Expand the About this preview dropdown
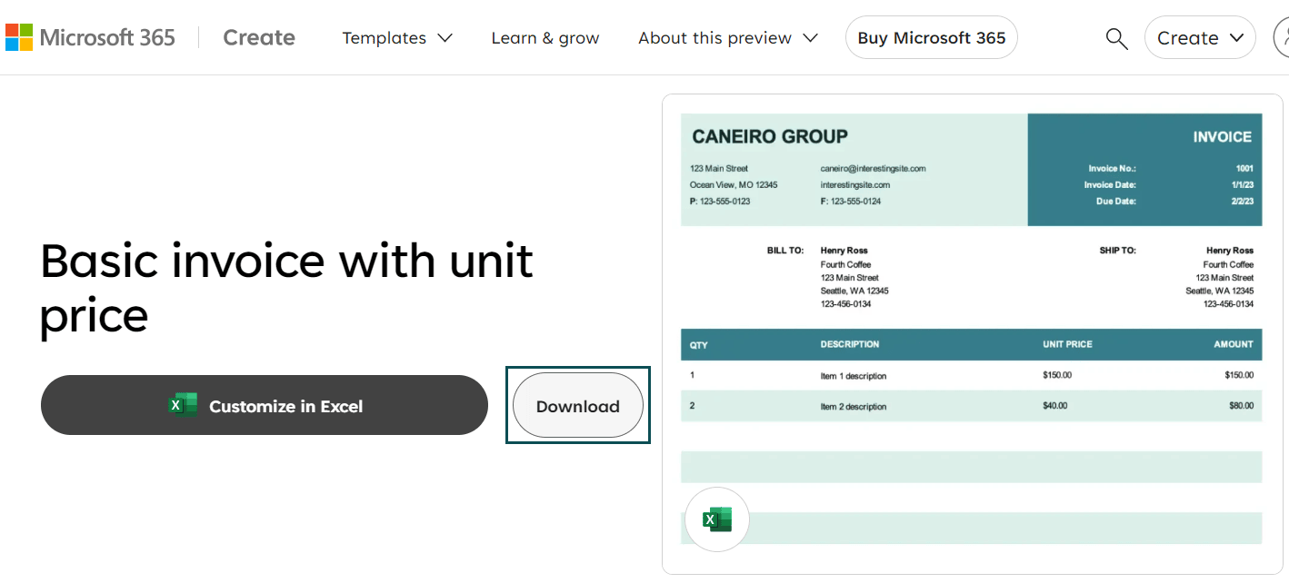Viewport: 1289px width, 583px height. point(728,38)
